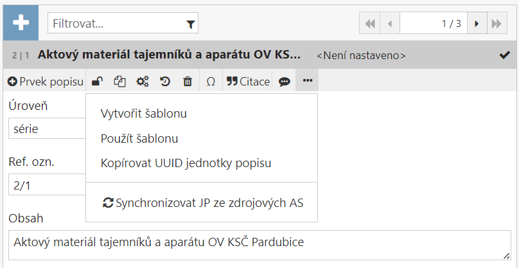Collapse the three-dots more menu

pyautogui.click(x=307, y=81)
